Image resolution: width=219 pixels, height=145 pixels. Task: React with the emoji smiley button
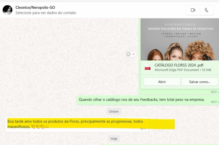coord(128,54)
